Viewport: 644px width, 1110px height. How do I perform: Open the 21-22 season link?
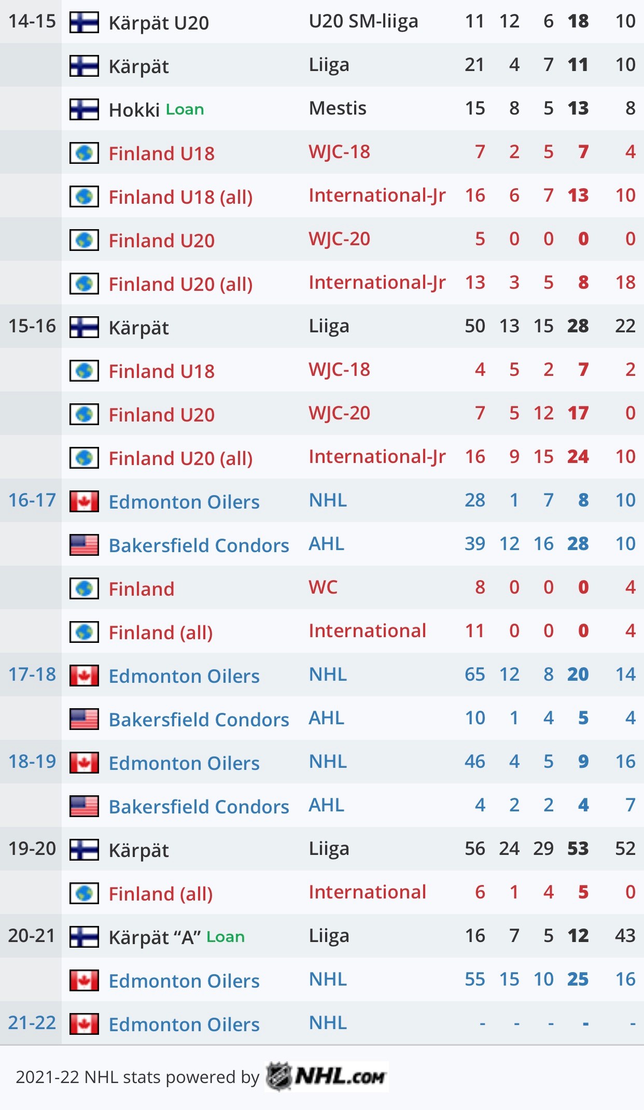point(32,1023)
